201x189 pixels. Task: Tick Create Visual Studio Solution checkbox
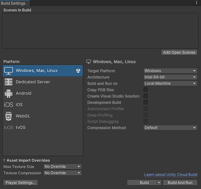pos(146,96)
